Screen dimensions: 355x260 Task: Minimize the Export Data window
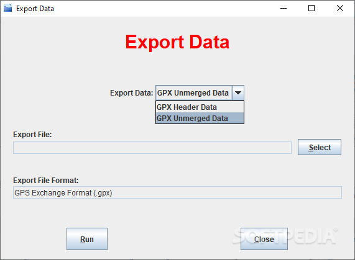point(284,8)
